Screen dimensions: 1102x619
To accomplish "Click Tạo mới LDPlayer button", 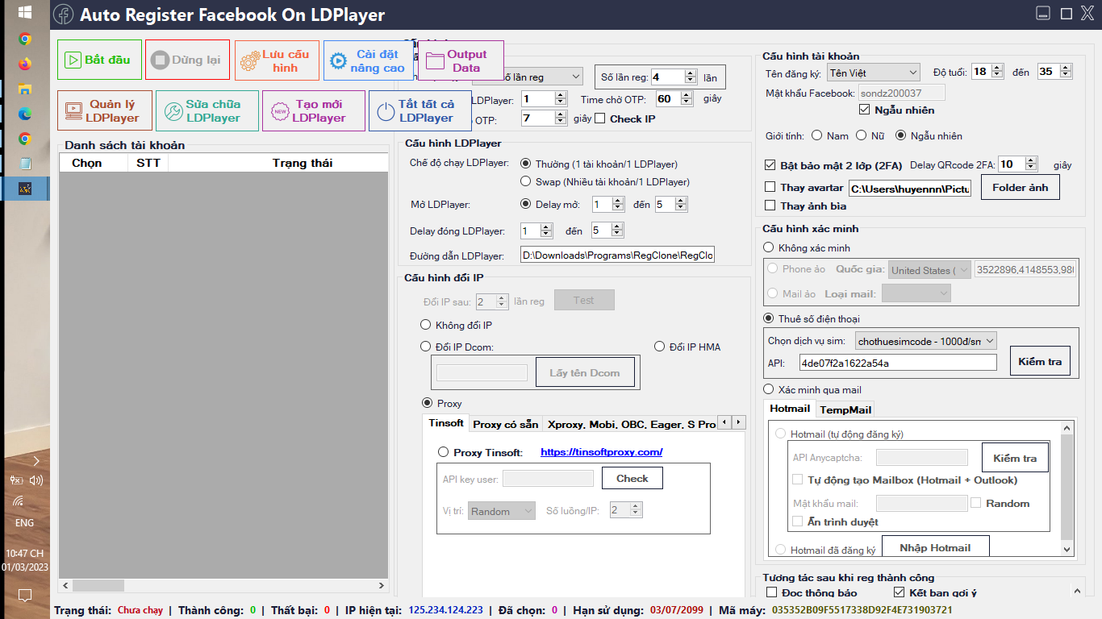I will 314,110.
